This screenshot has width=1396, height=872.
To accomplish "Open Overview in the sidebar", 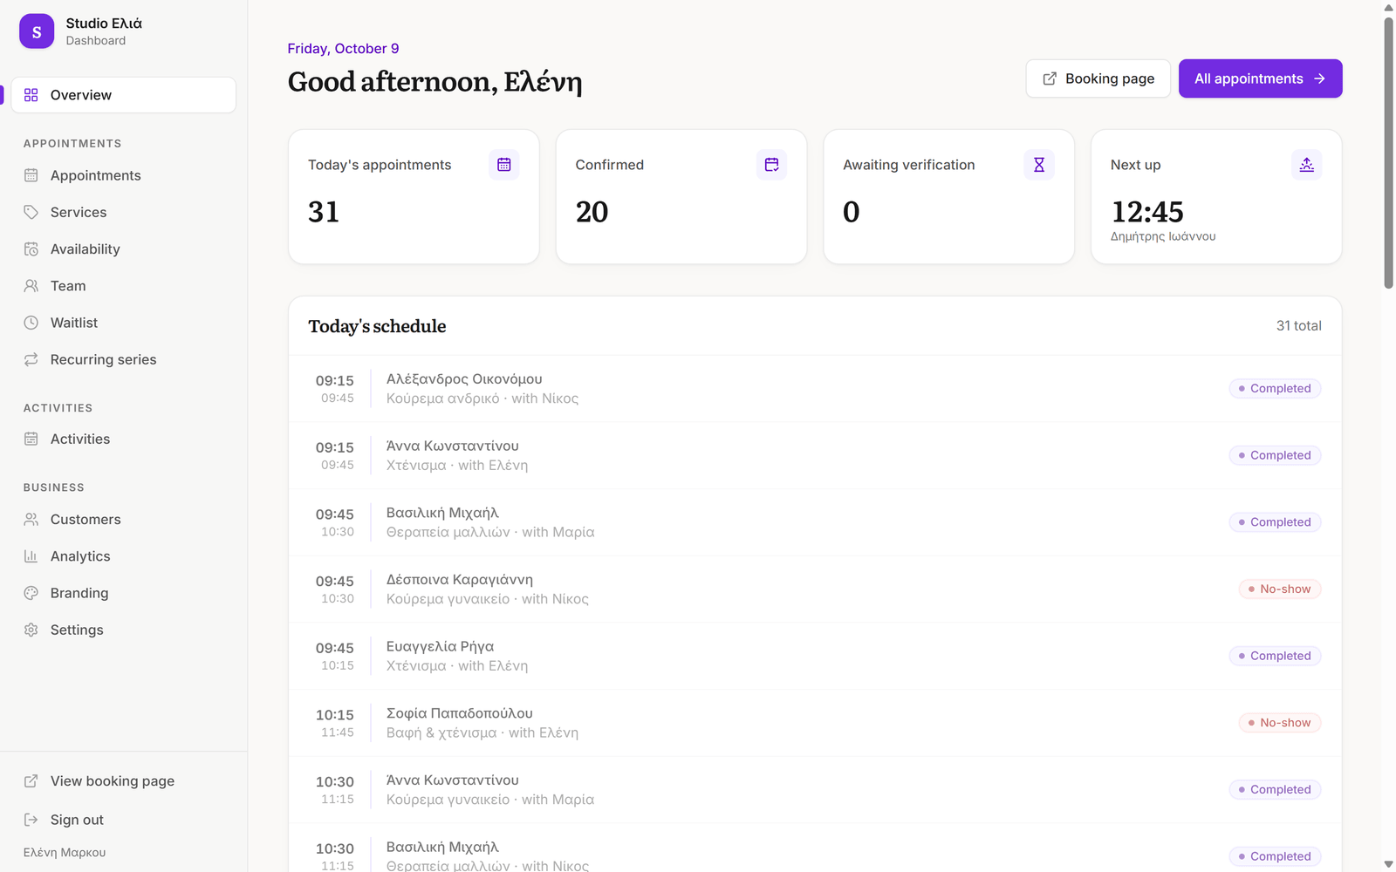I will click(123, 95).
